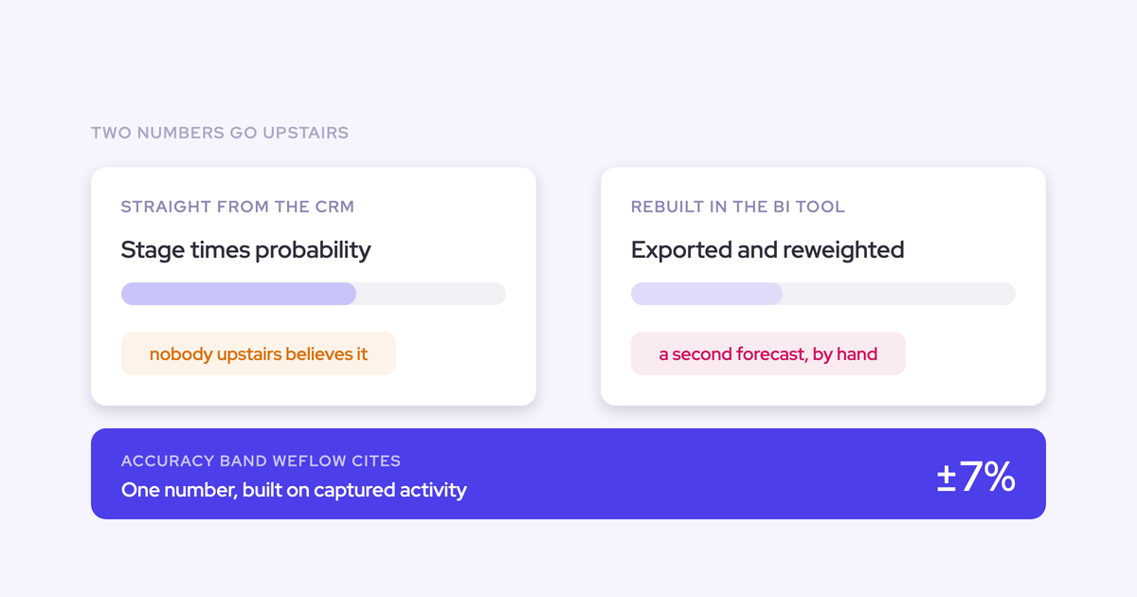Viewport: 1137px width, 597px height.
Task: Click the BI tool progress bar fill
Action: click(x=707, y=294)
